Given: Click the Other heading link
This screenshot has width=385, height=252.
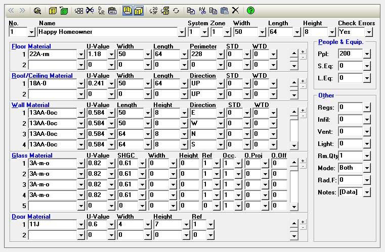Looking at the screenshot, I should (x=326, y=95).
